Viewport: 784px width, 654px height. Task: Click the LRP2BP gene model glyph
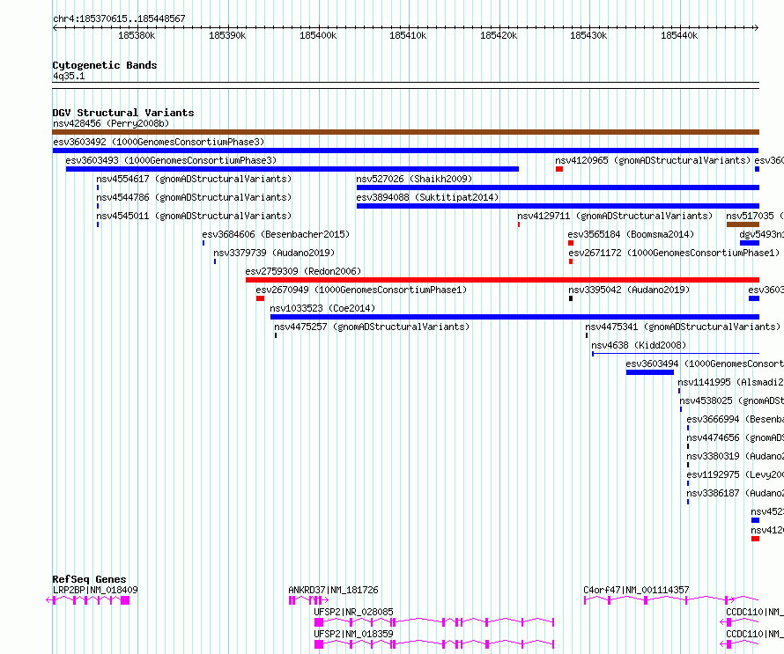(x=88, y=600)
